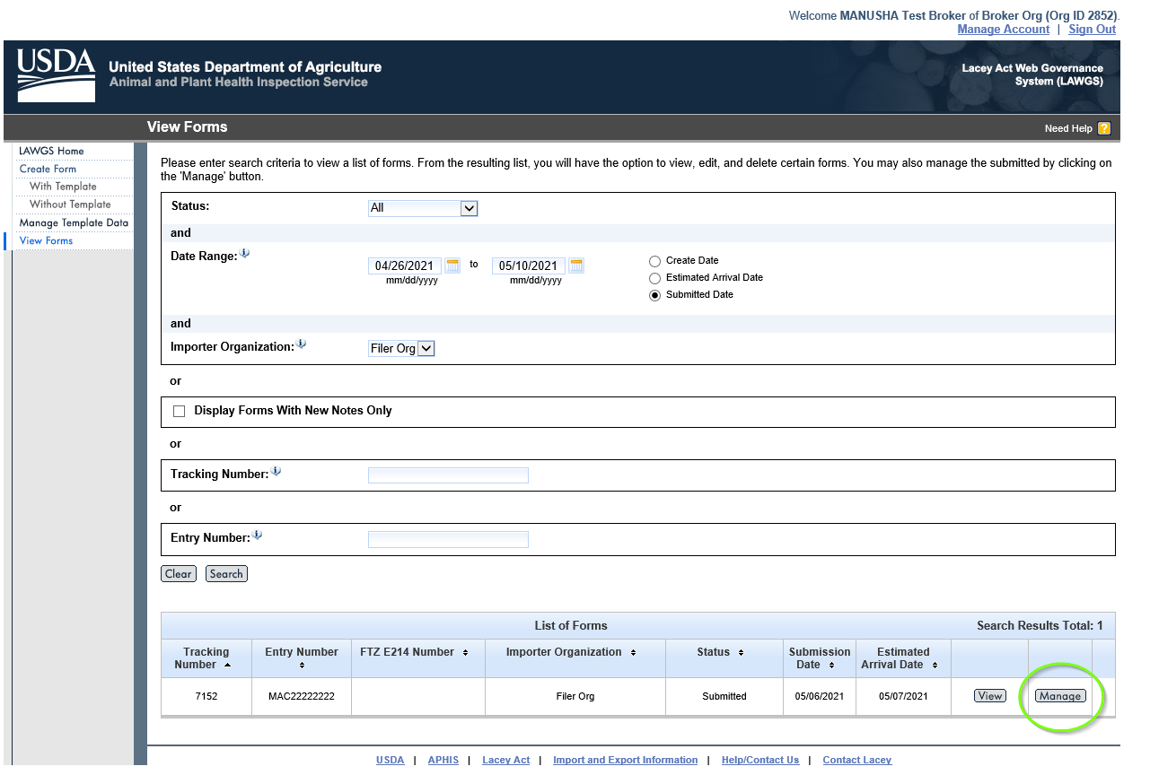Select the Create Date radio button
Screen dimensions: 1150x775
tap(654, 261)
